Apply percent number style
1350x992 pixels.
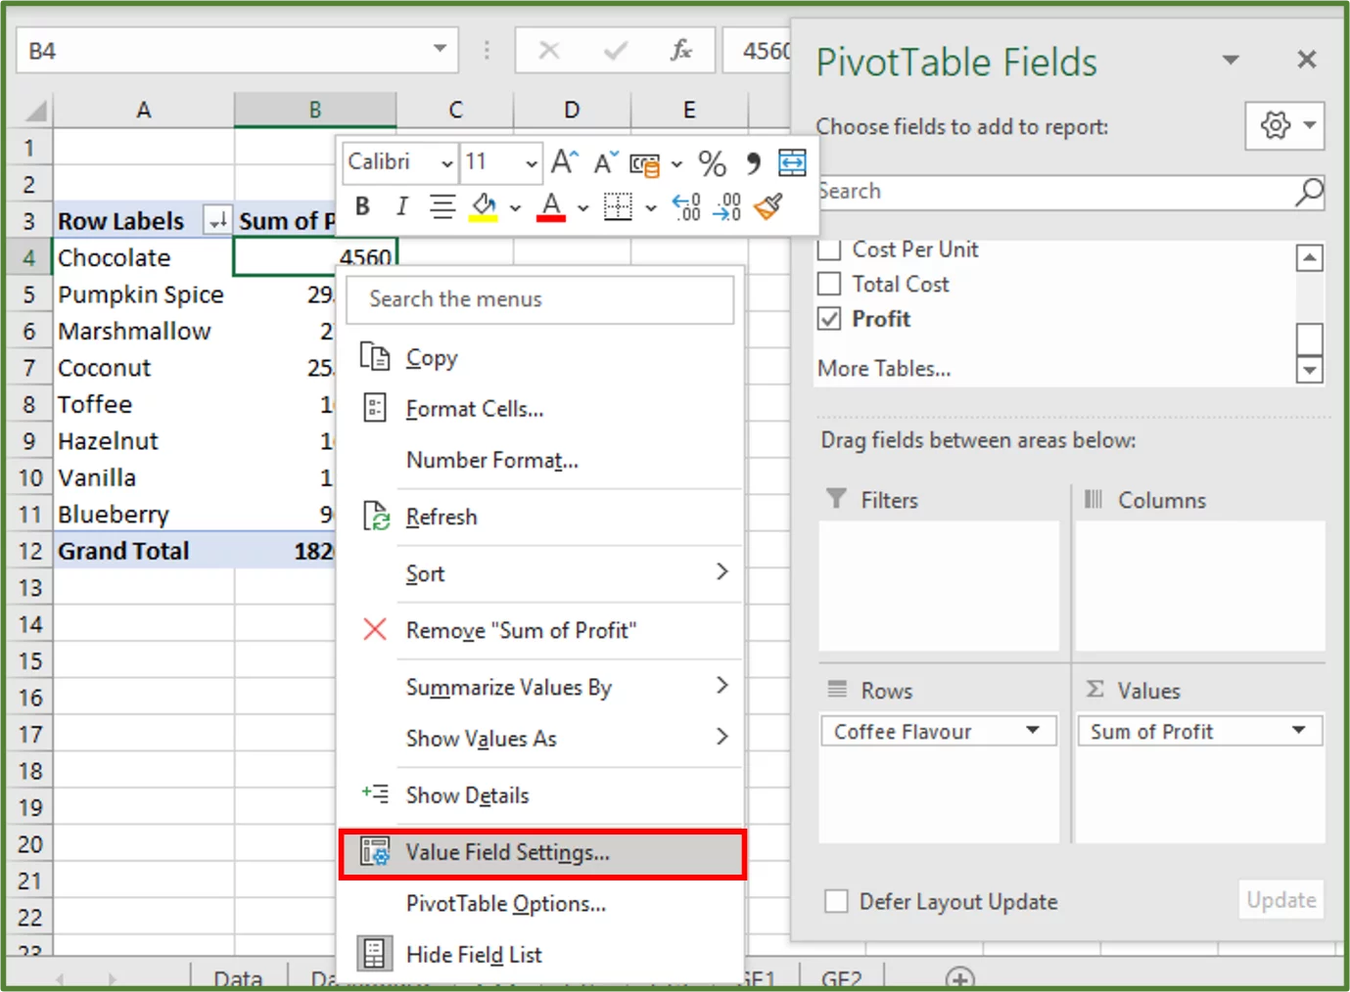pyautogui.click(x=712, y=163)
